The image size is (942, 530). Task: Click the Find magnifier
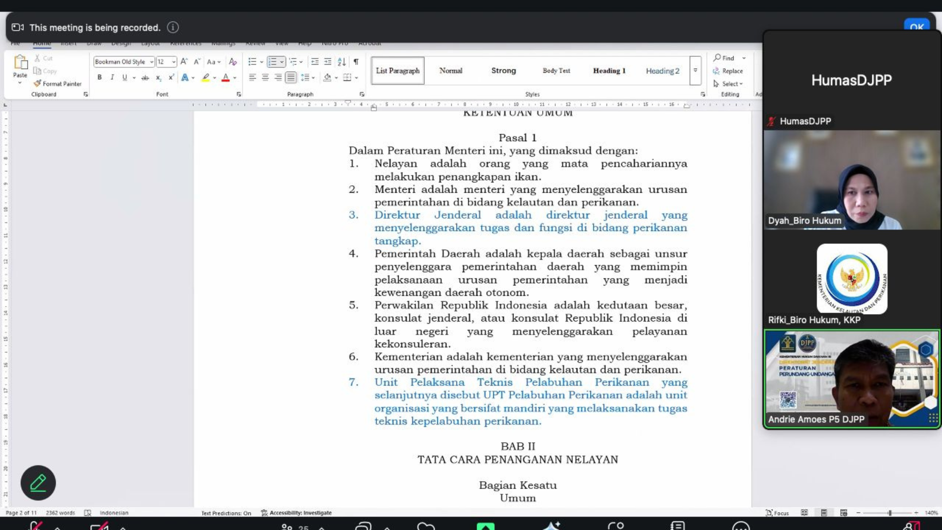pos(717,58)
